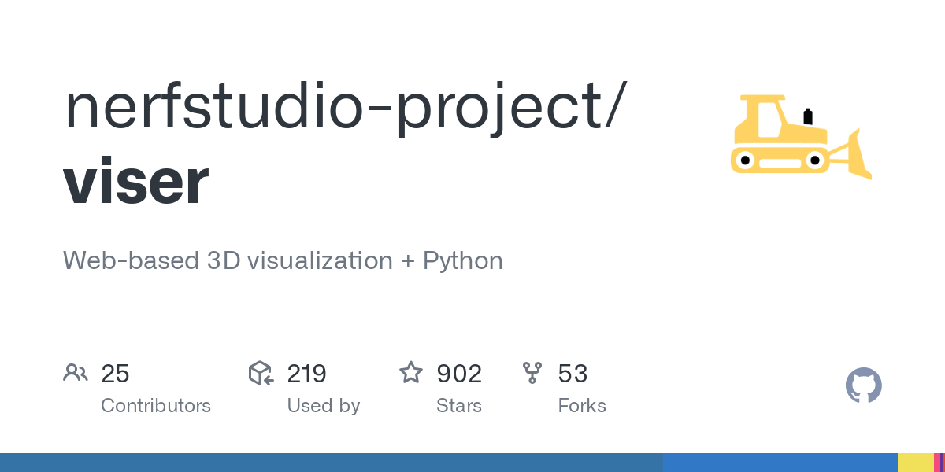Select the Used by label

pyautogui.click(x=324, y=406)
